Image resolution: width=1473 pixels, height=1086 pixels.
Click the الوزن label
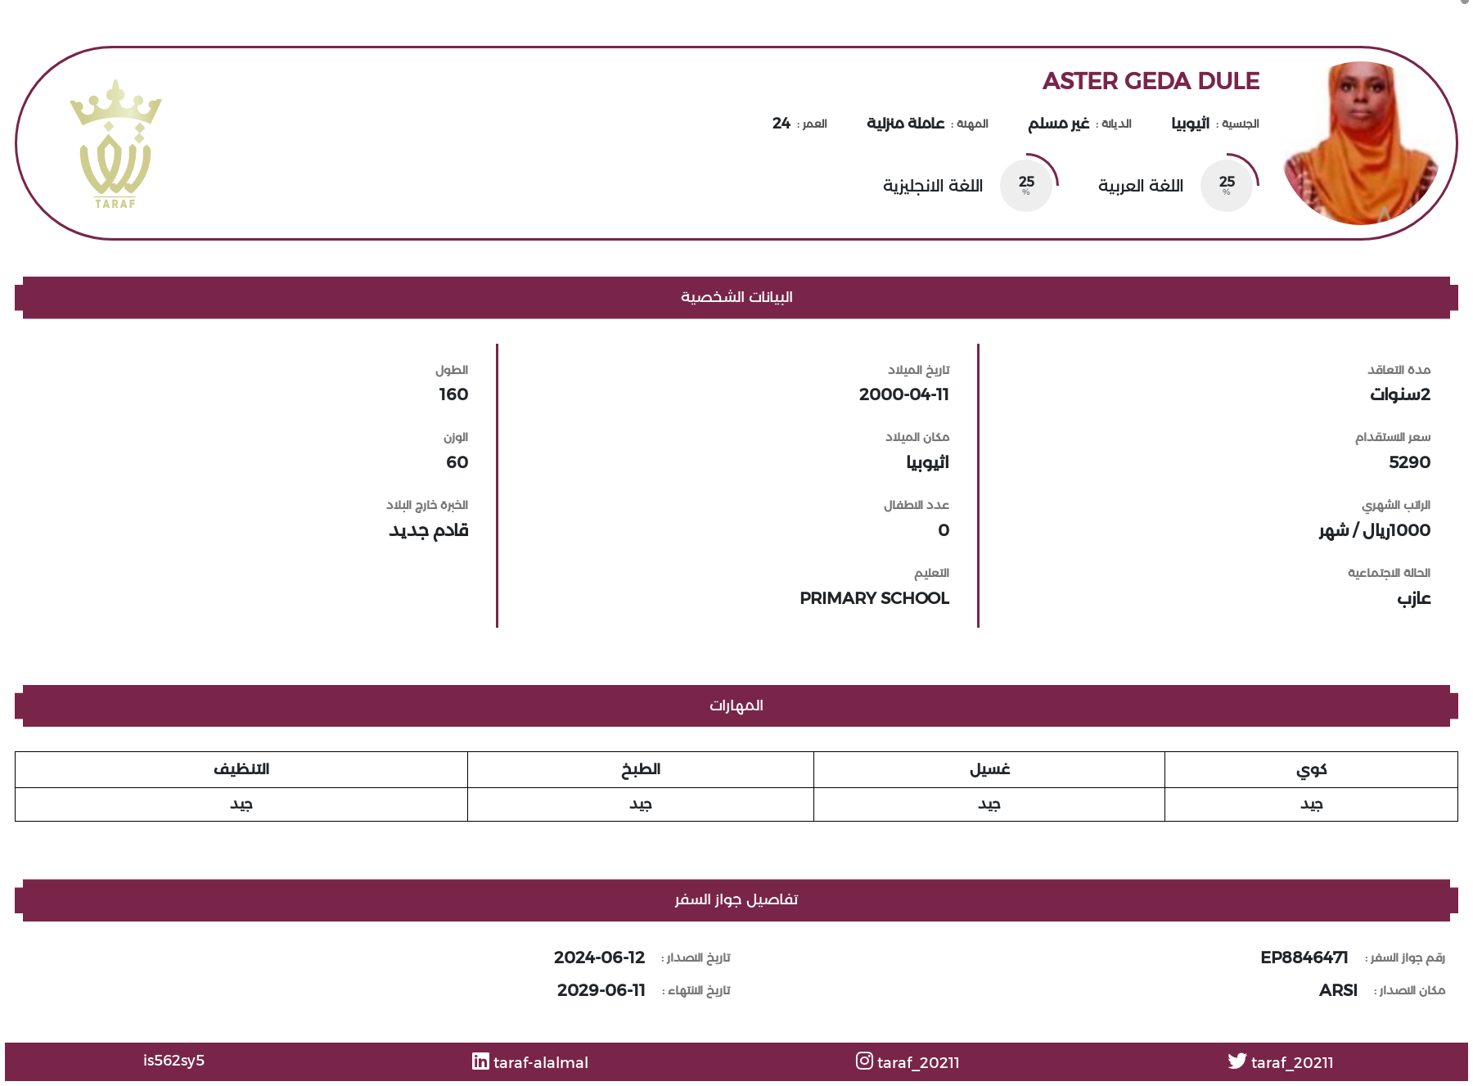[x=456, y=438]
